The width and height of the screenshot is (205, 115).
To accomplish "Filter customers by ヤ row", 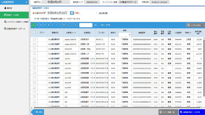I will pos(64,25).
